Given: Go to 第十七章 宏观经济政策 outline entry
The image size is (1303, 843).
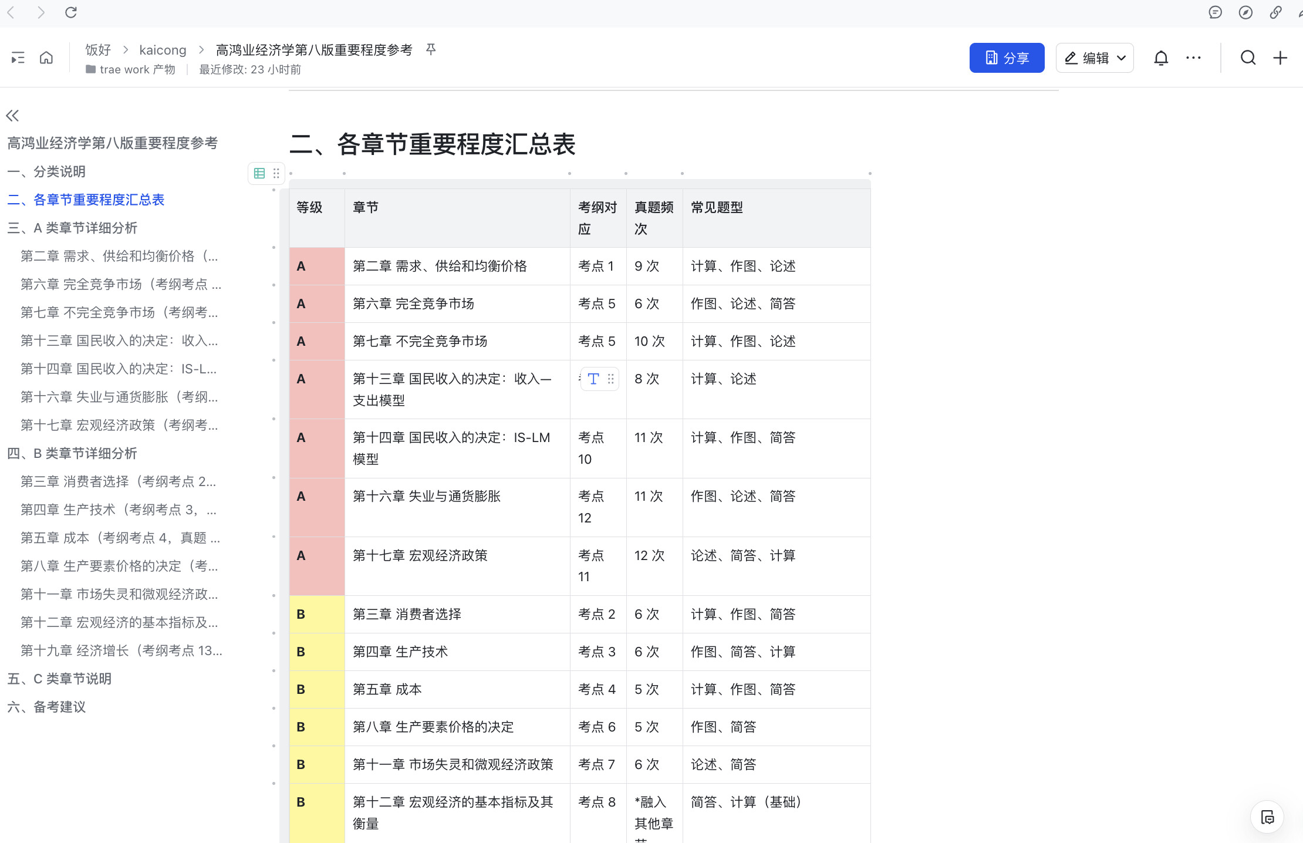Looking at the screenshot, I should point(119,425).
